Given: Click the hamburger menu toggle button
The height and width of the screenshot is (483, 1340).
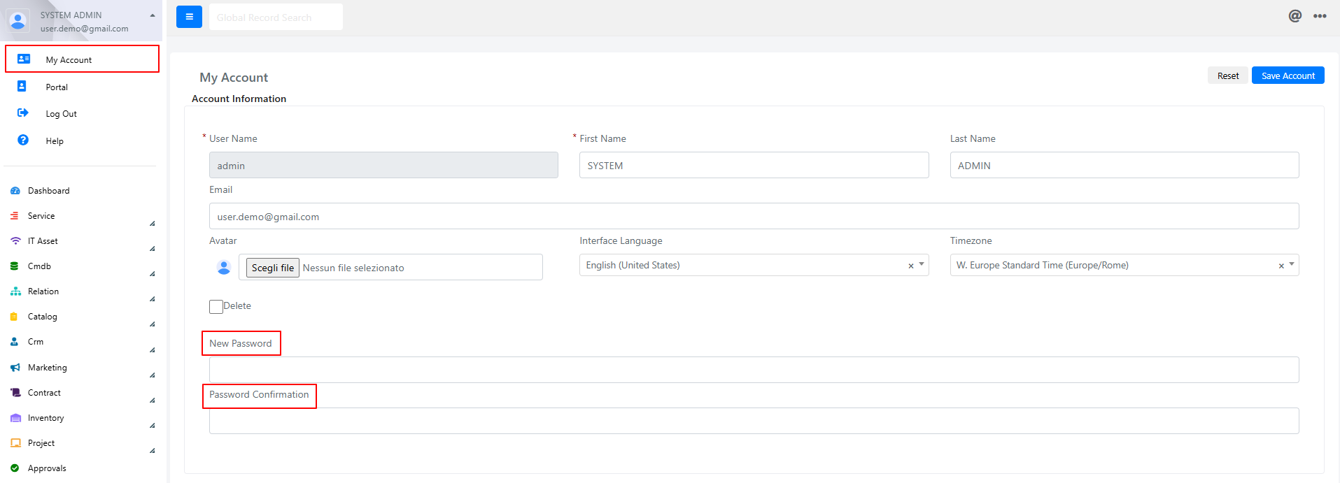Looking at the screenshot, I should [x=189, y=17].
